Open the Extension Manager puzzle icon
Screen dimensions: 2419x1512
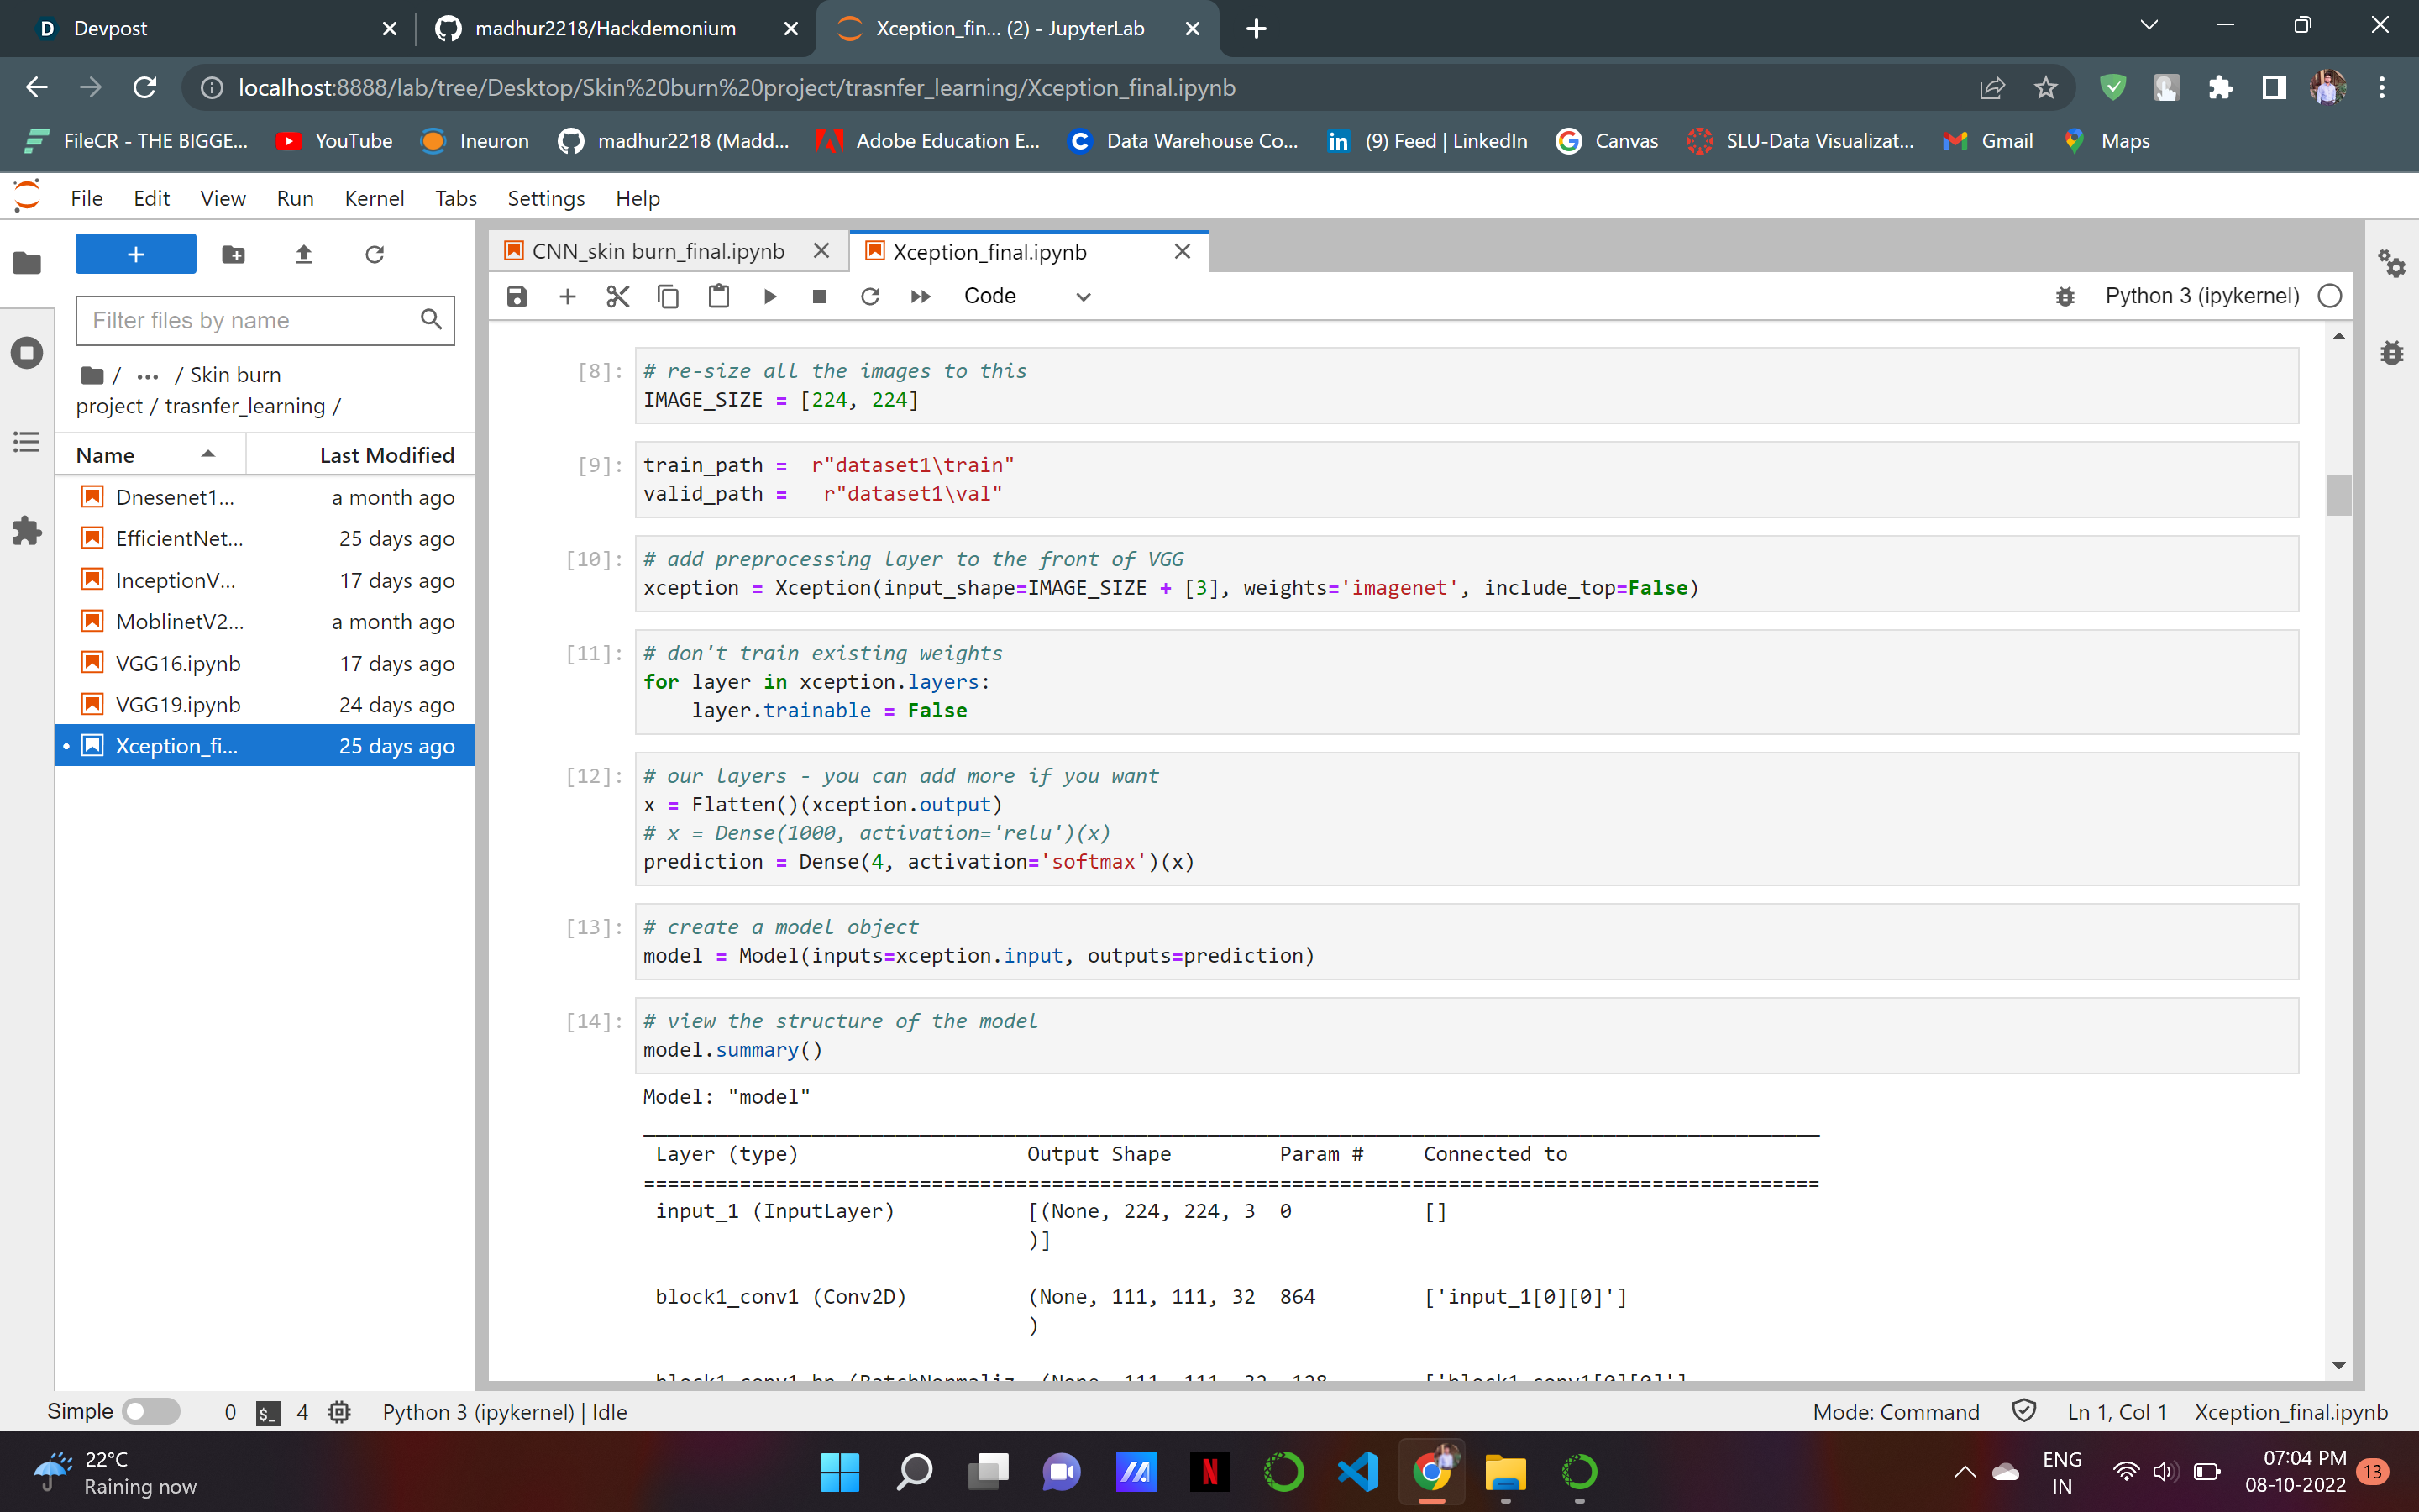(27, 530)
